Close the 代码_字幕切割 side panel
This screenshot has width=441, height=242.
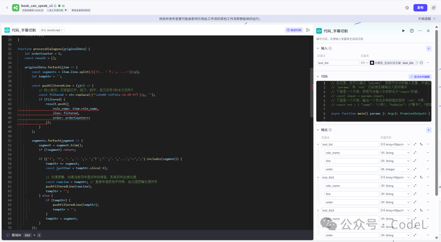click(x=428, y=31)
